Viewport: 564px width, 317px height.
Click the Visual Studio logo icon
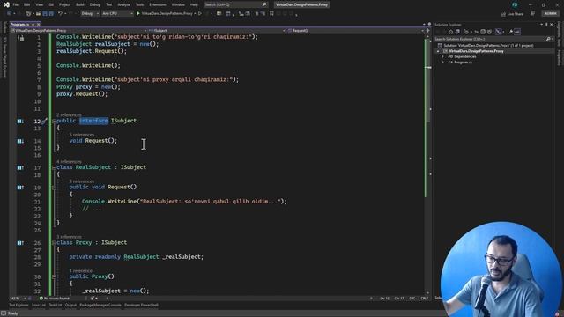[x=6, y=4]
